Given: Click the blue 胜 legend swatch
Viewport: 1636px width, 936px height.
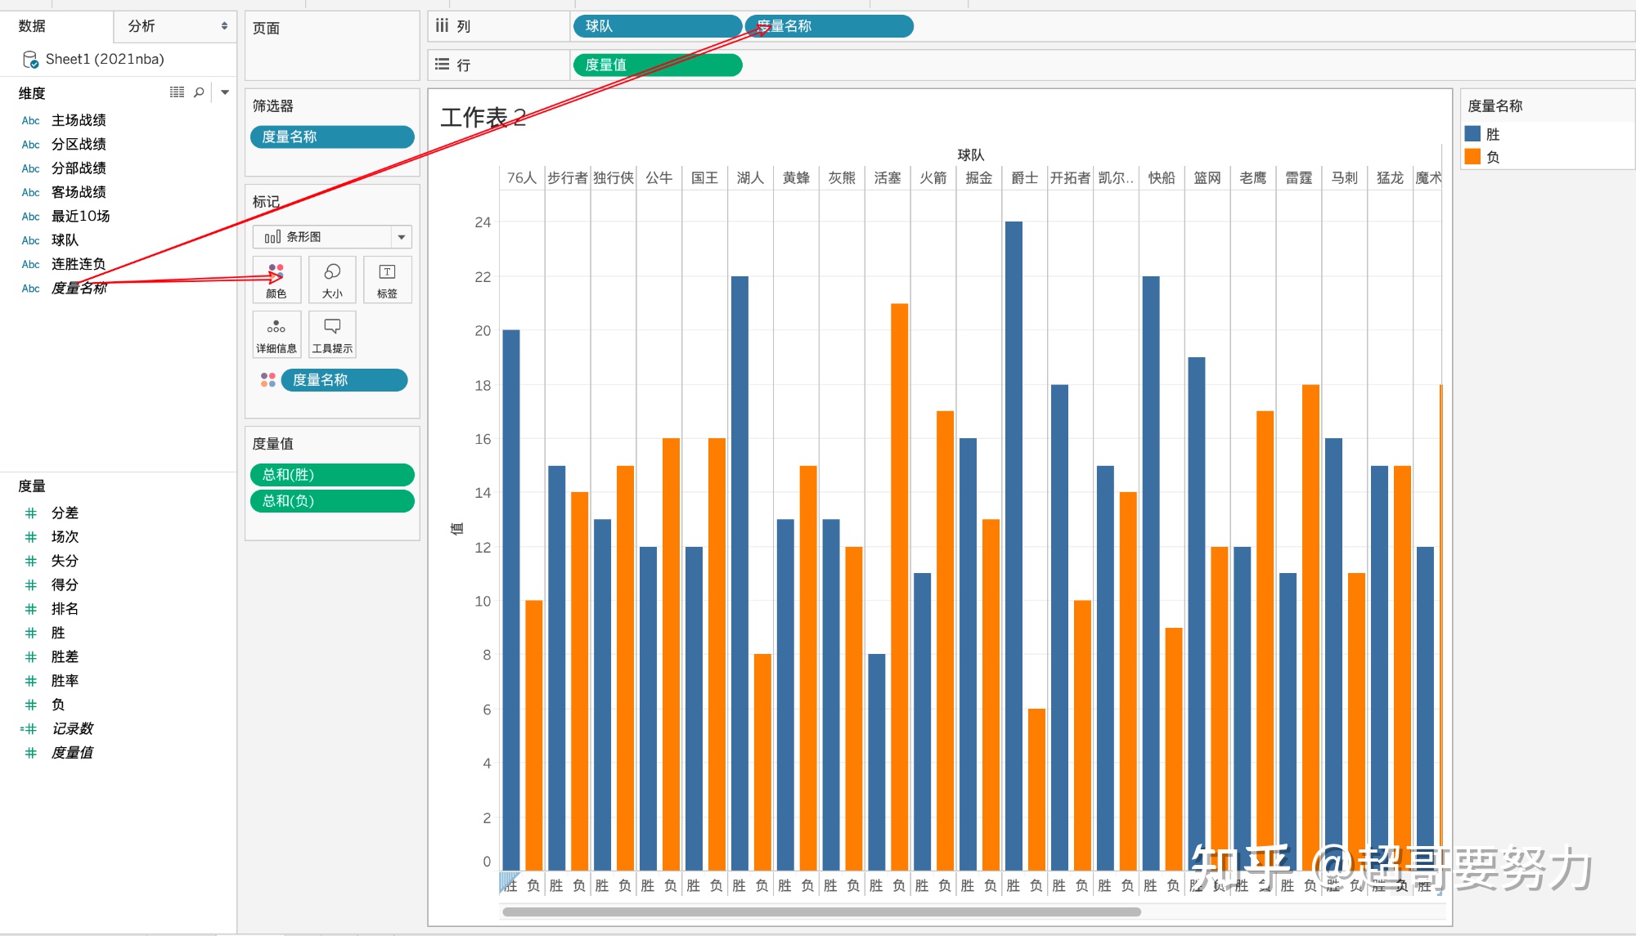Looking at the screenshot, I should pyautogui.click(x=1472, y=133).
